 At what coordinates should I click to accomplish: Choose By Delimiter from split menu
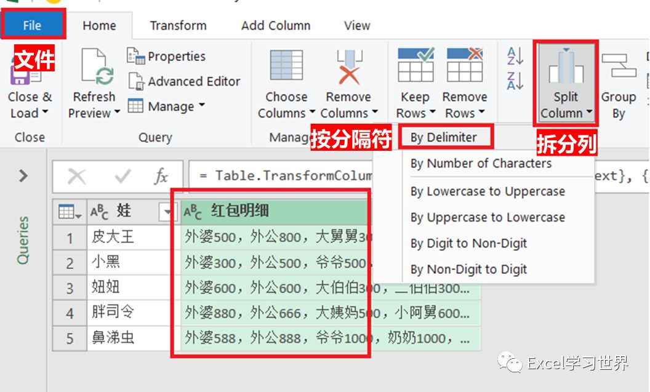point(444,137)
